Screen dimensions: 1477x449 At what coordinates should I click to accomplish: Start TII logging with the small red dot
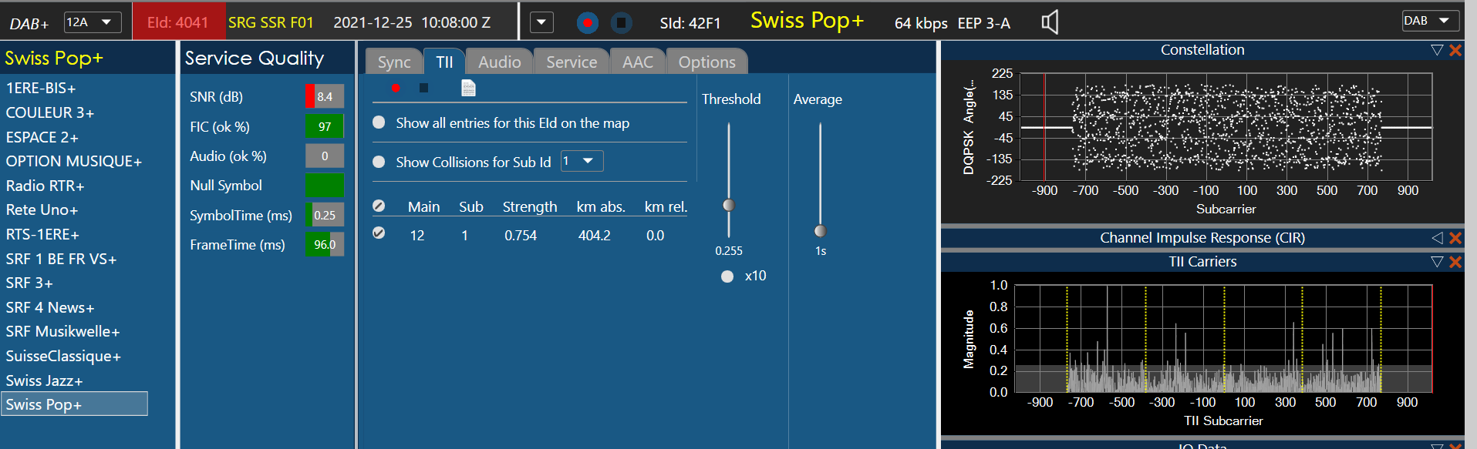[x=395, y=88]
